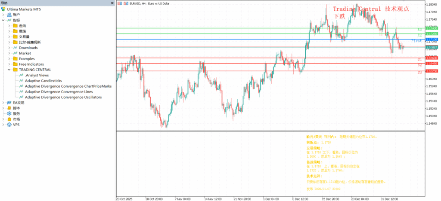441x201 pixels.
Task: Click the S2 support label
Action: 419,65
